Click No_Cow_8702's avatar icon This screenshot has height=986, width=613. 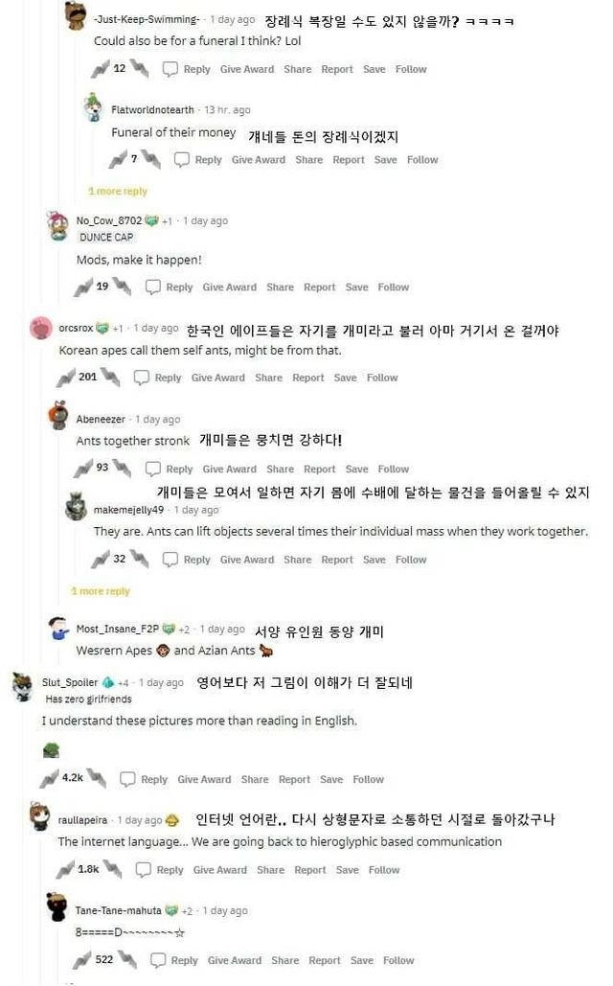pyautogui.click(x=59, y=226)
